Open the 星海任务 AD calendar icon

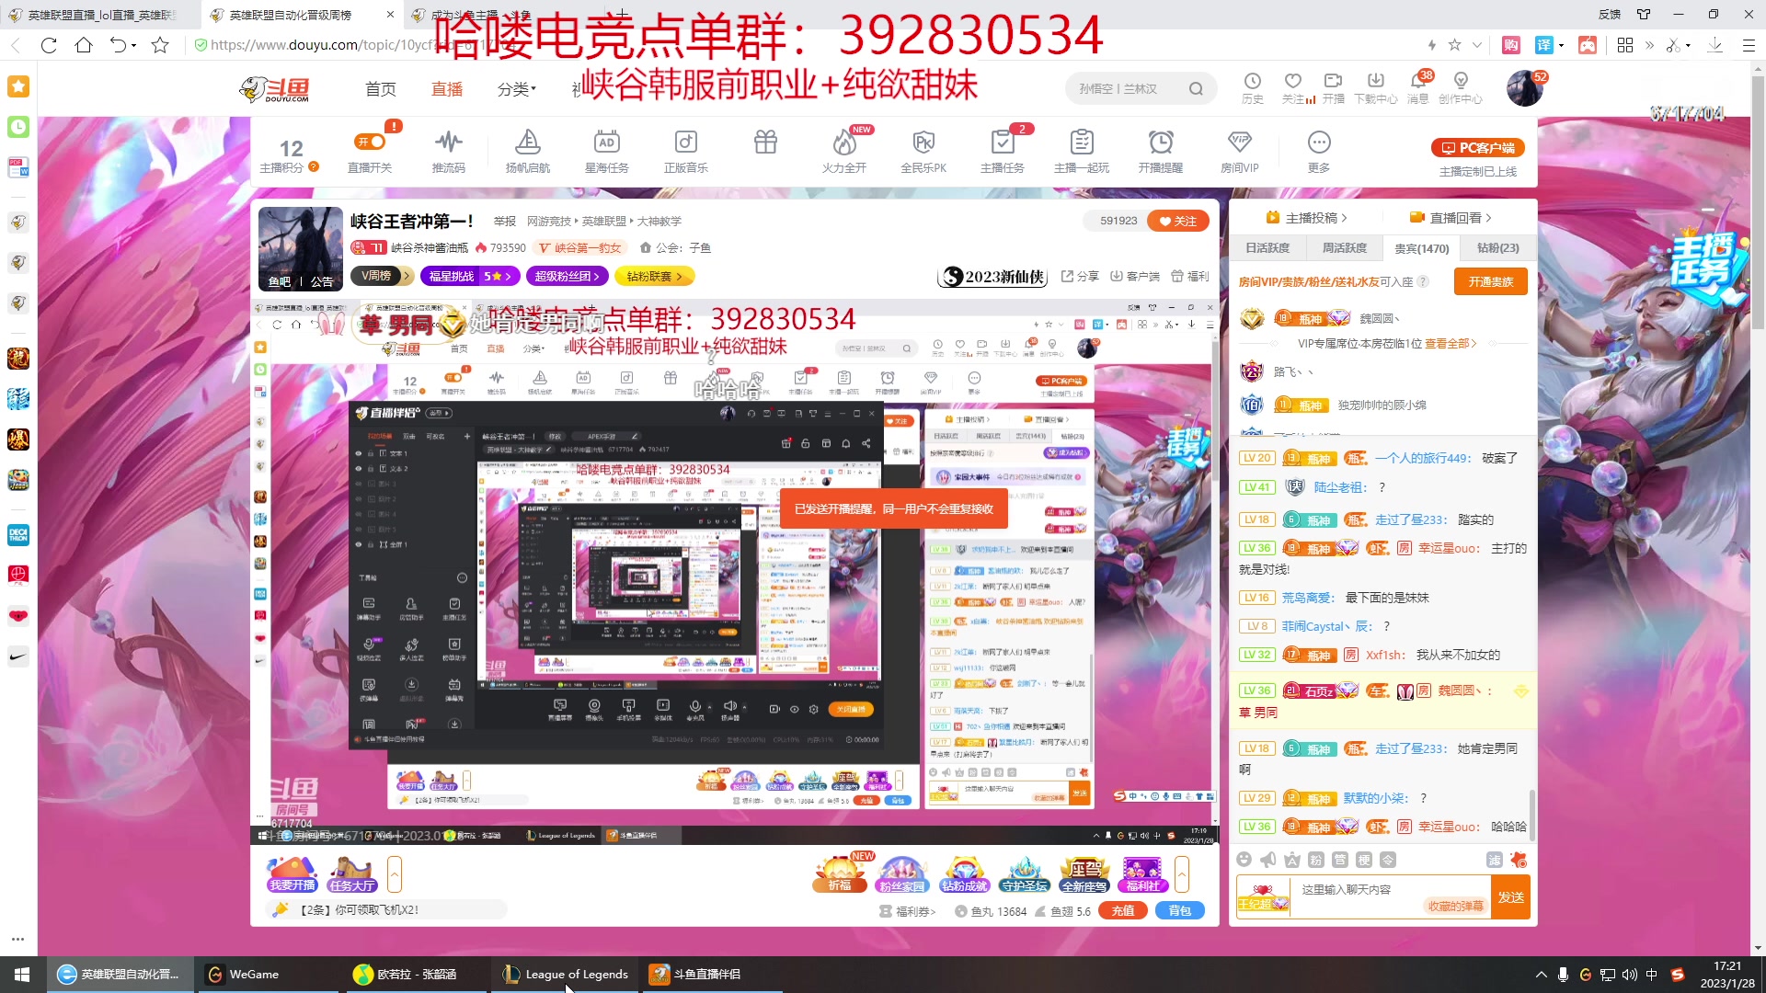click(606, 143)
